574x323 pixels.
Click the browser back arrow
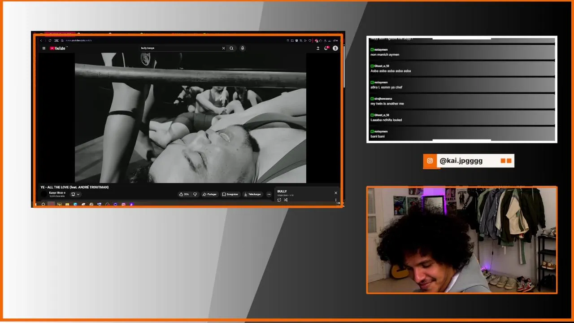pos(41,40)
